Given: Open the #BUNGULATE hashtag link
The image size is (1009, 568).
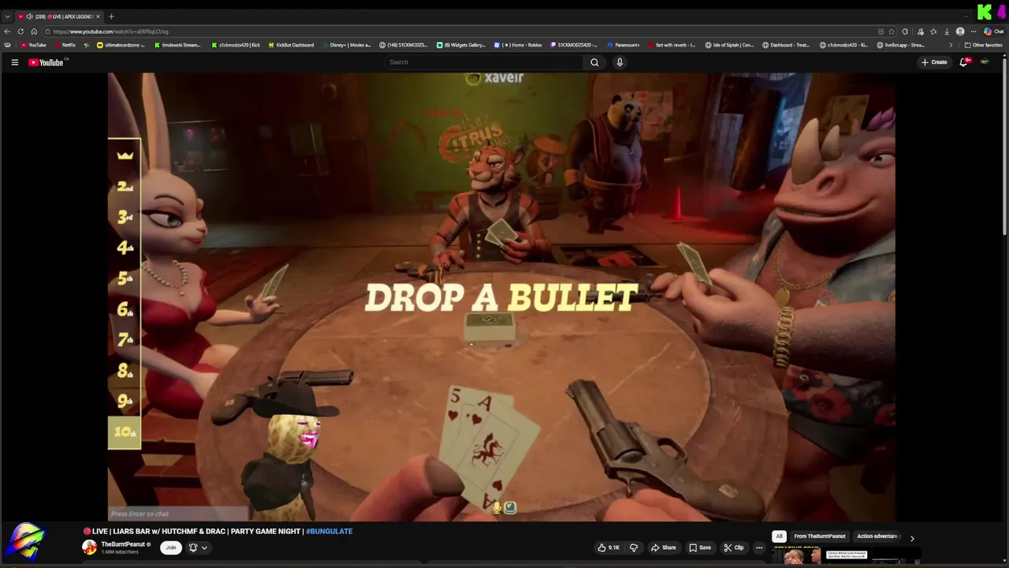Looking at the screenshot, I should pyautogui.click(x=330, y=532).
